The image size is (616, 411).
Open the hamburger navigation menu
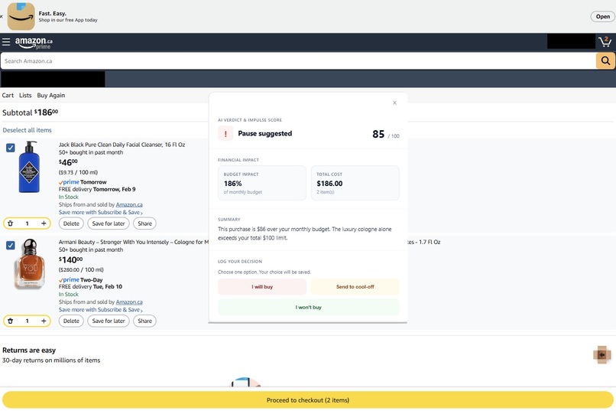click(x=6, y=41)
